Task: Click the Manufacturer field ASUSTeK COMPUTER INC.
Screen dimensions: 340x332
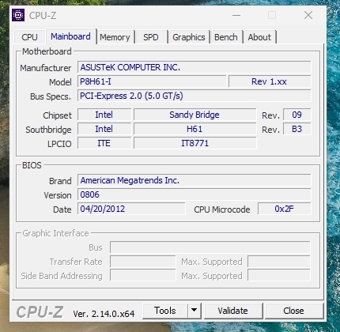Action: 195,67
